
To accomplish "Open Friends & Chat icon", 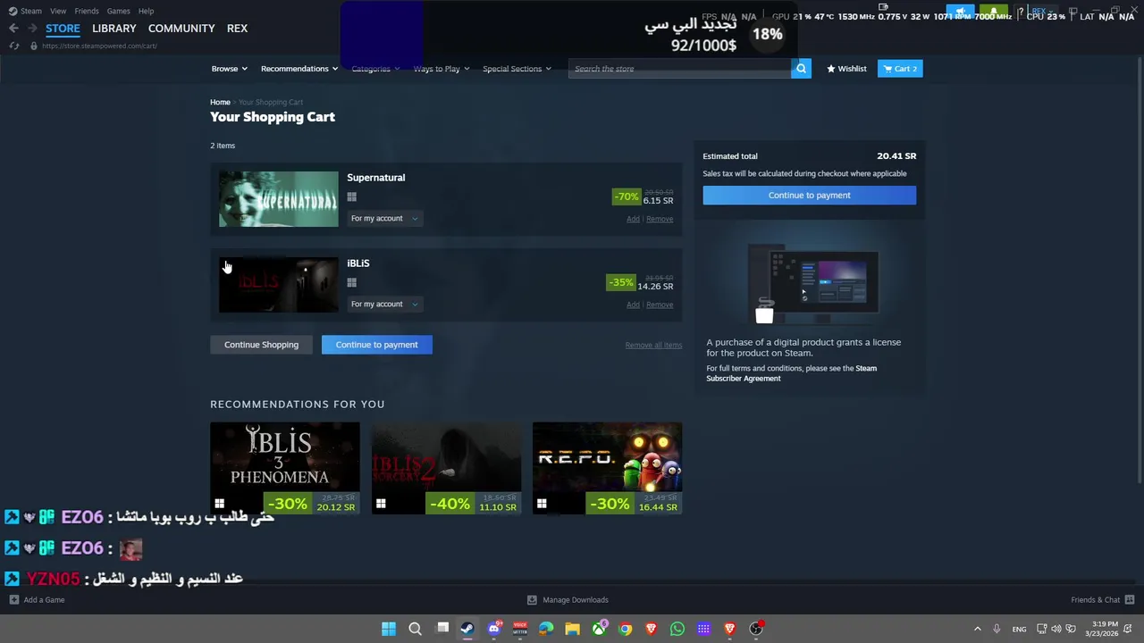I will point(1130,600).
